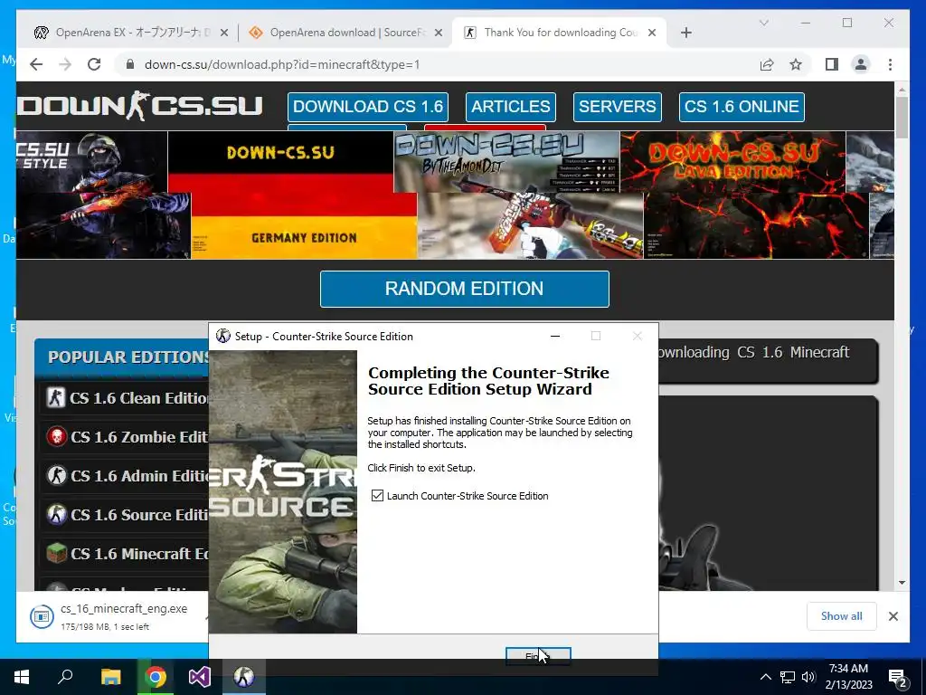Click the Chrome taskbar icon
Image resolution: width=926 pixels, height=695 pixels.
[156, 677]
